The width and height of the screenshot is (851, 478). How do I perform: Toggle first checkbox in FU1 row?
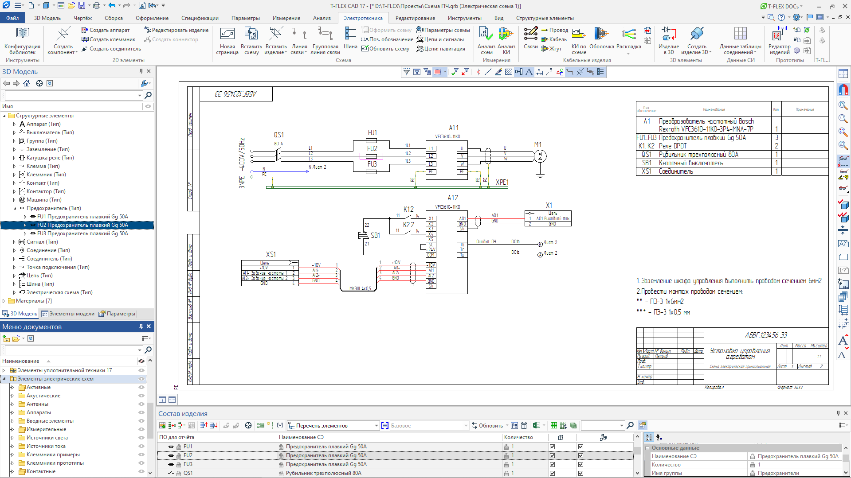click(x=552, y=447)
